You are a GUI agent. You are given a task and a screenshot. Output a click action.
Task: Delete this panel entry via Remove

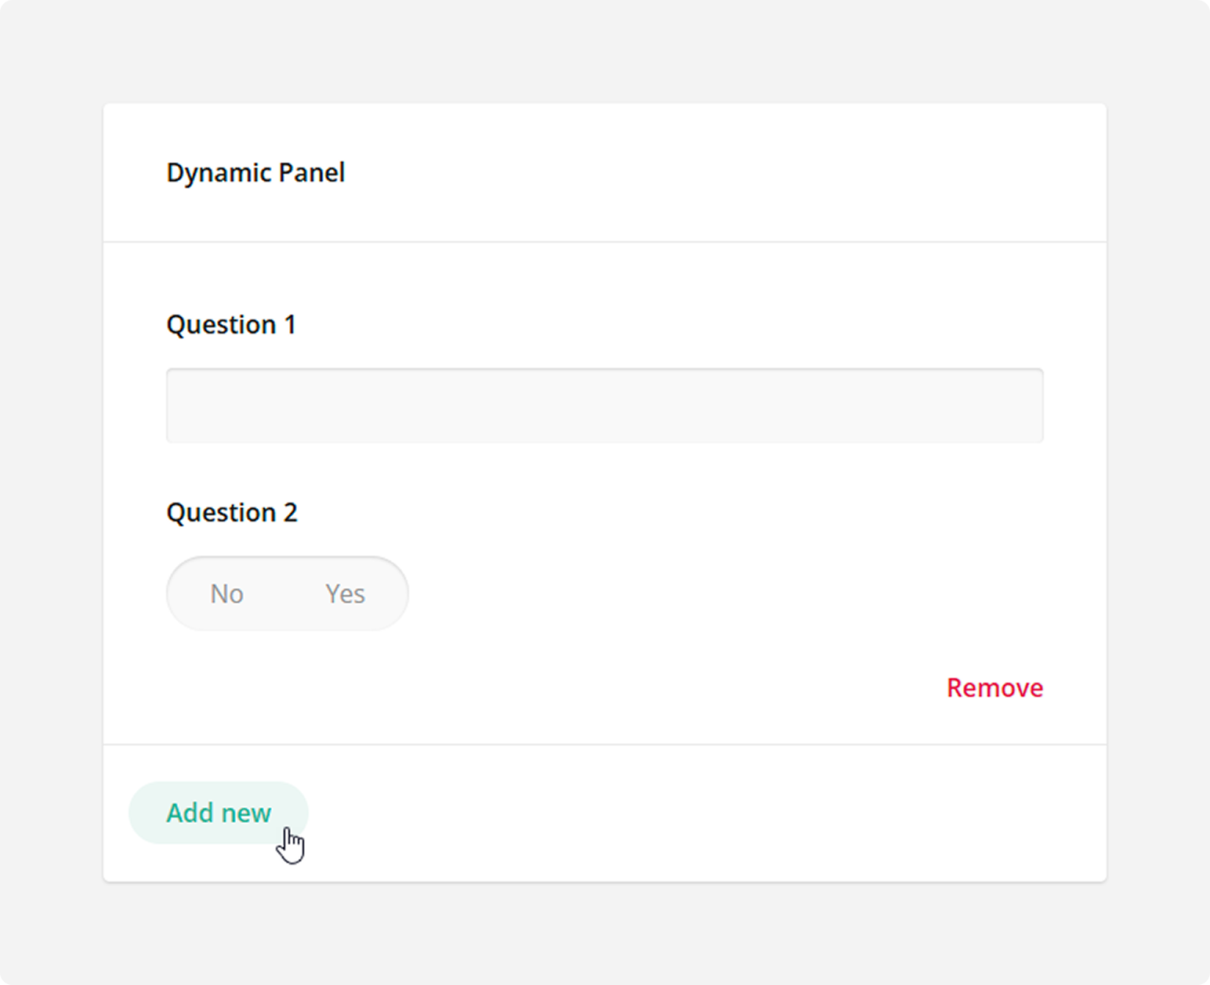click(x=994, y=687)
